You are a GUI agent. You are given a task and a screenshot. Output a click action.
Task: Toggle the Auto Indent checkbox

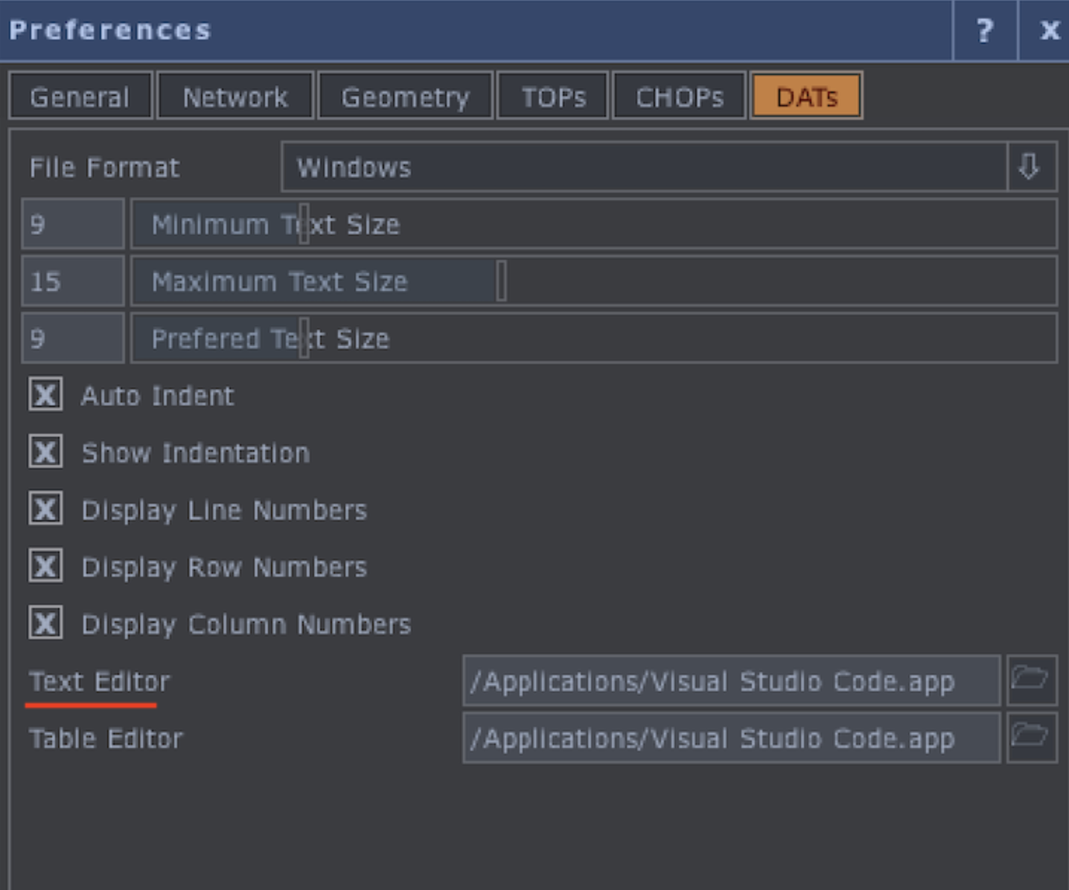coord(45,394)
